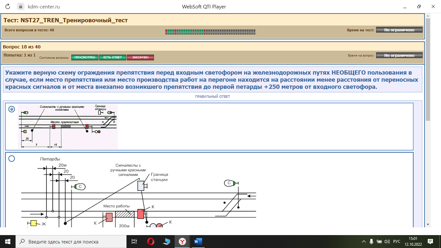Reload the page with the refresh icon
Image resolution: width=441 pixels, height=248 pixels.
[8, 6]
